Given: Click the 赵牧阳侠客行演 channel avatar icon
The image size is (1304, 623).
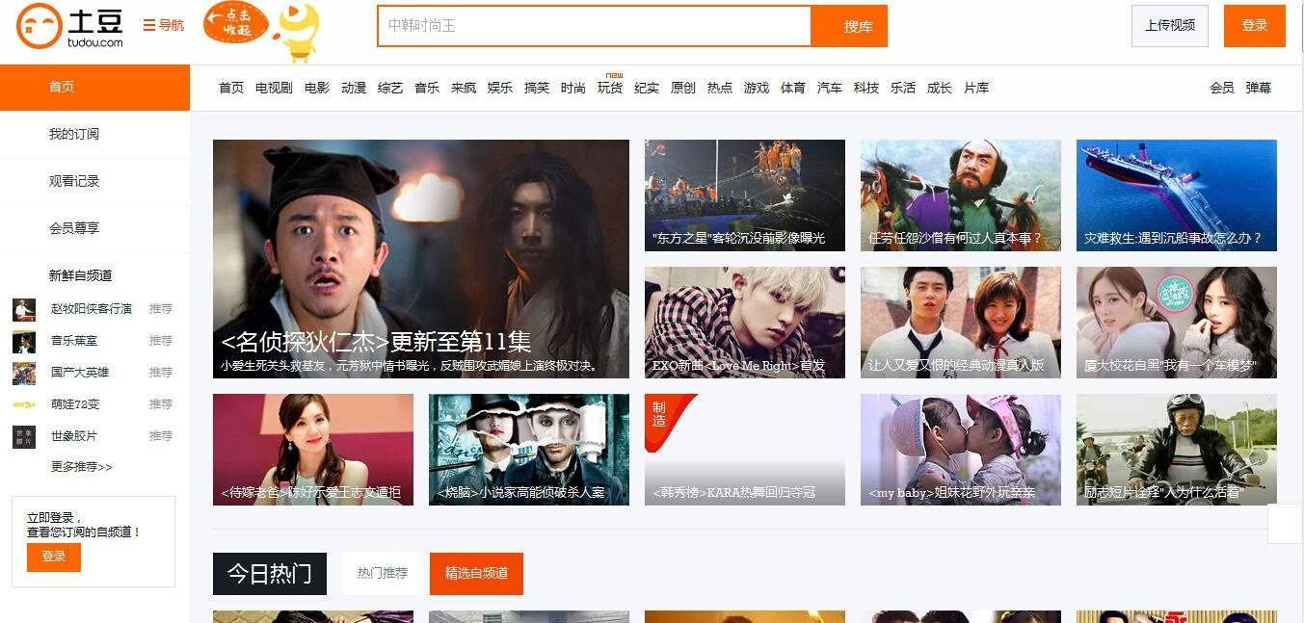Looking at the screenshot, I should (24, 309).
